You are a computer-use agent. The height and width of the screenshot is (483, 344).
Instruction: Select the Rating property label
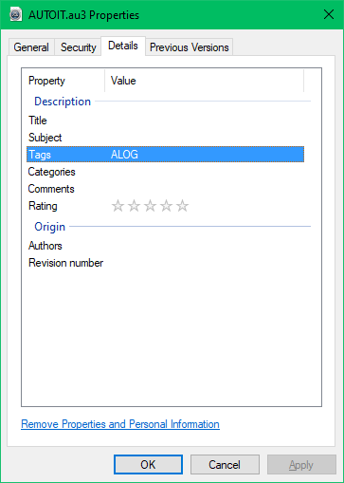(x=43, y=206)
